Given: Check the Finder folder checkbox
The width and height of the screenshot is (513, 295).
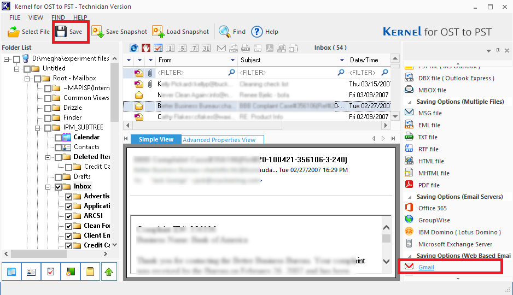Looking at the screenshot, I should coord(48,118).
